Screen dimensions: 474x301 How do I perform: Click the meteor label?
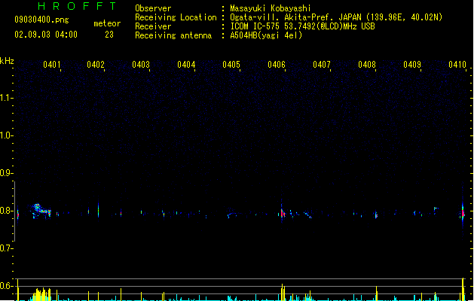(x=107, y=23)
